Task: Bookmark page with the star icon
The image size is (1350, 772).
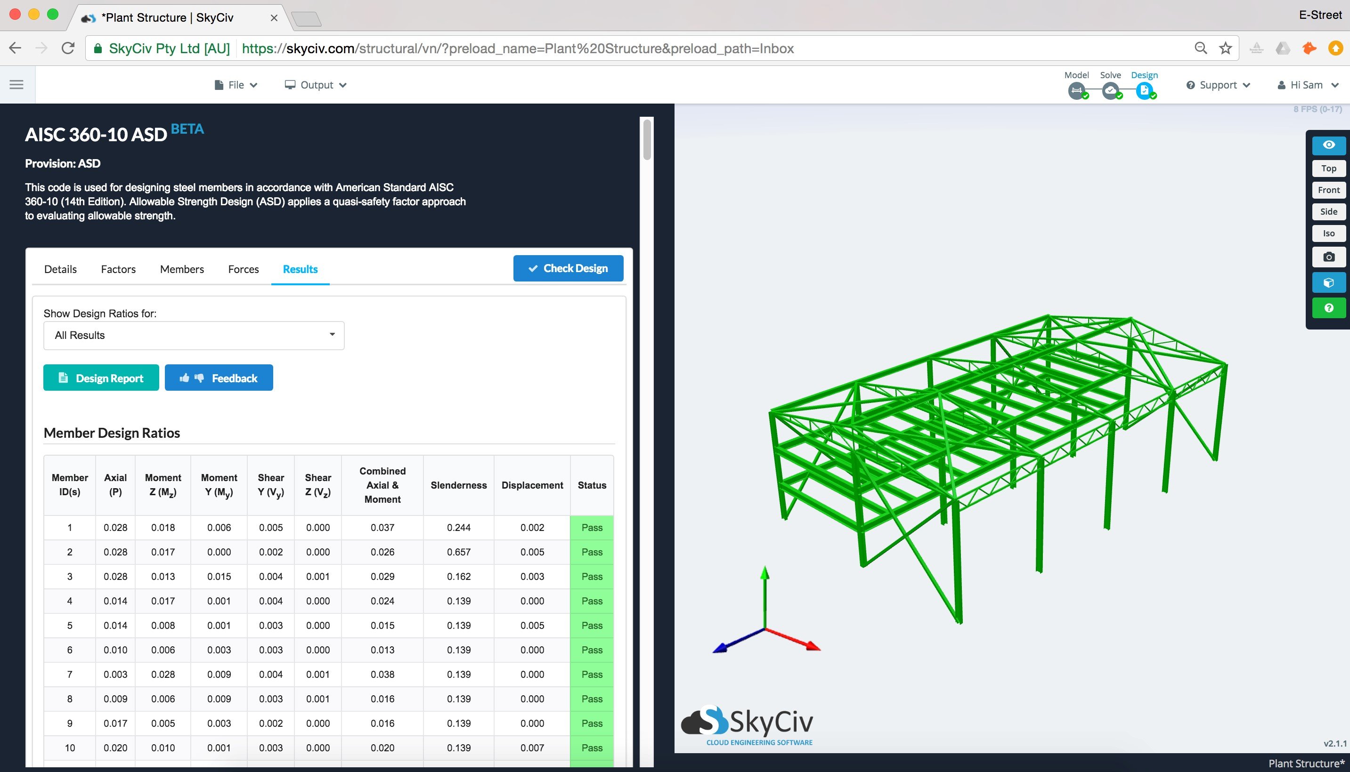Action: [1225, 48]
